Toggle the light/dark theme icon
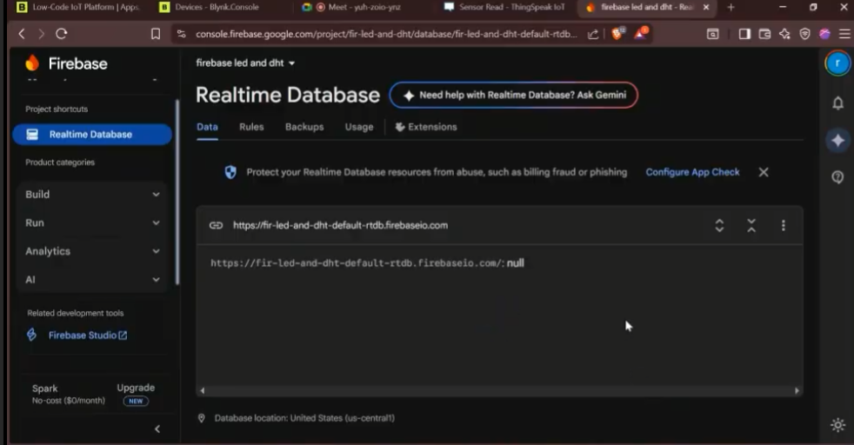 pyautogui.click(x=837, y=425)
